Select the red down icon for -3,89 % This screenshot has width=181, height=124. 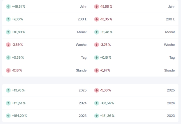(x=8, y=44)
